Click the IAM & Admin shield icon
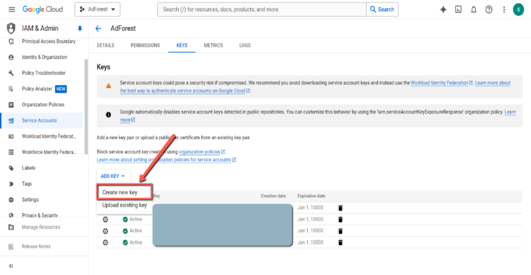 click(x=11, y=28)
